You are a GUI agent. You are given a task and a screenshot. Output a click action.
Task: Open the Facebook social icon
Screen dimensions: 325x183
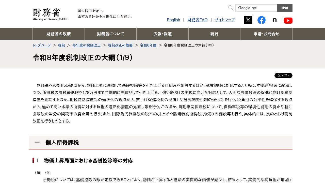tap(262, 20)
